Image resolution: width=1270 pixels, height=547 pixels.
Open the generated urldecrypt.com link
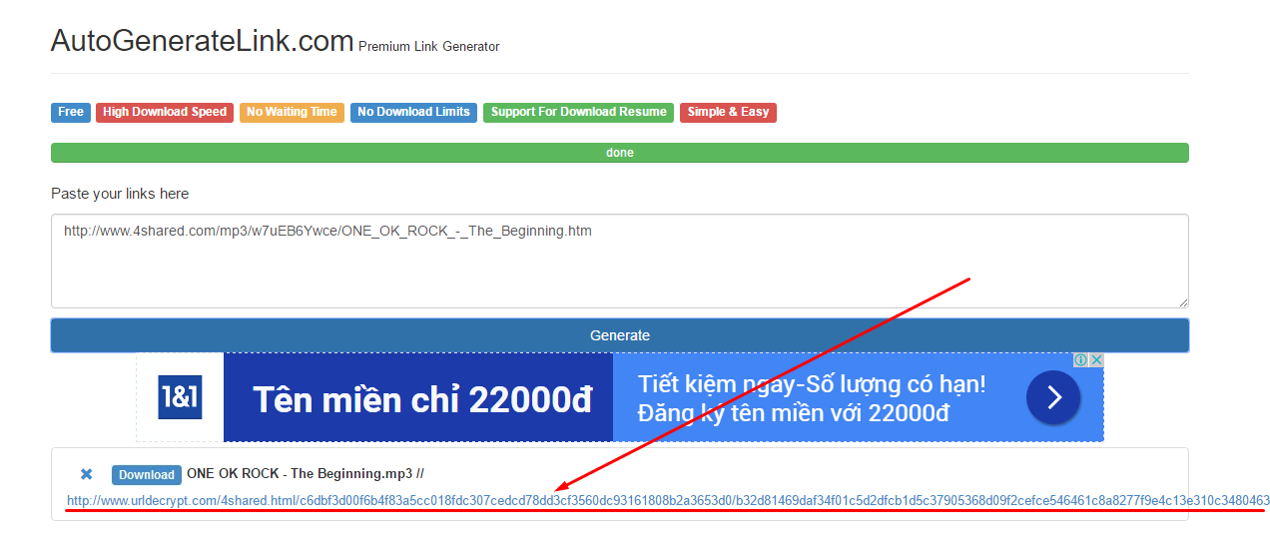668,500
